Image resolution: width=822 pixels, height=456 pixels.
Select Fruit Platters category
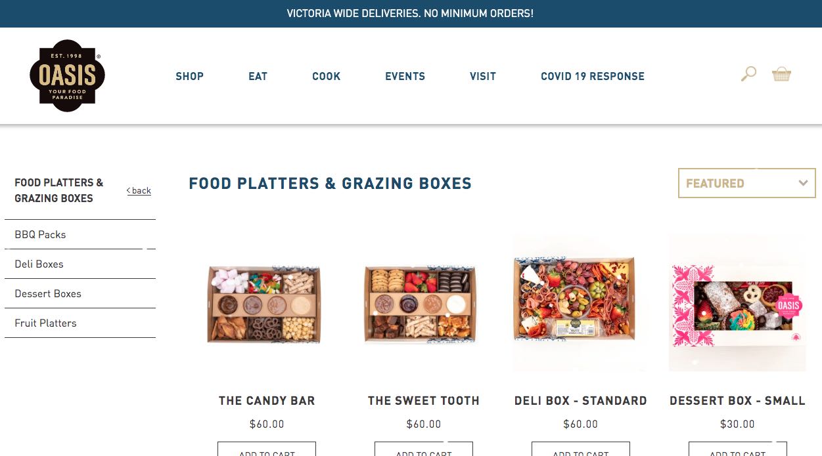(x=45, y=323)
